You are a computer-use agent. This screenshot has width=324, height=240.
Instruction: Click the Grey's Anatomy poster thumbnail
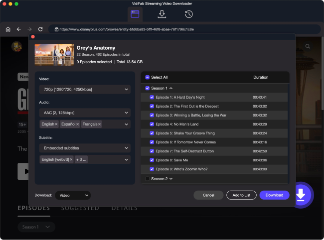[x=54, y=55]
